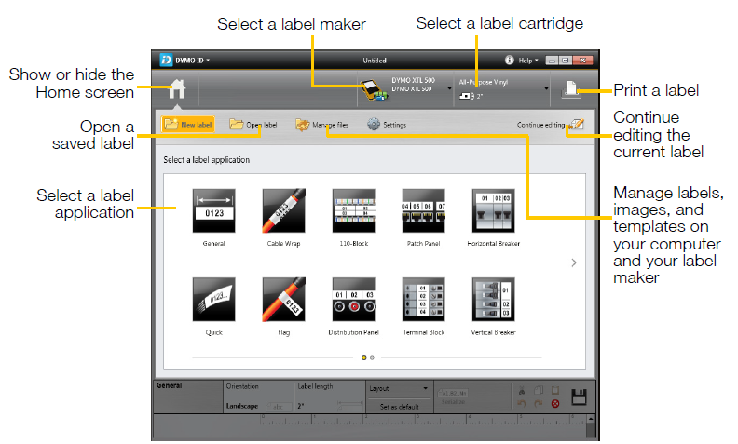Select the DYMO XTL 500 label maker icon
The image size is (738, 444).
pos(374,90)
